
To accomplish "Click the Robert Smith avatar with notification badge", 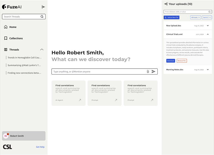I will 6,136.
